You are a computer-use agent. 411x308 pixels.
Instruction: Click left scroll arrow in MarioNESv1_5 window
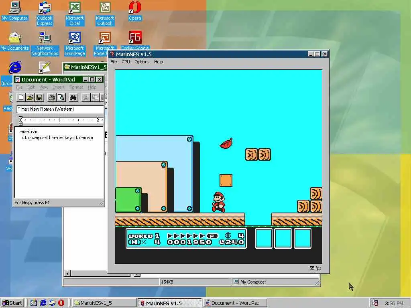pyautogui.click(x=67, y=274)
